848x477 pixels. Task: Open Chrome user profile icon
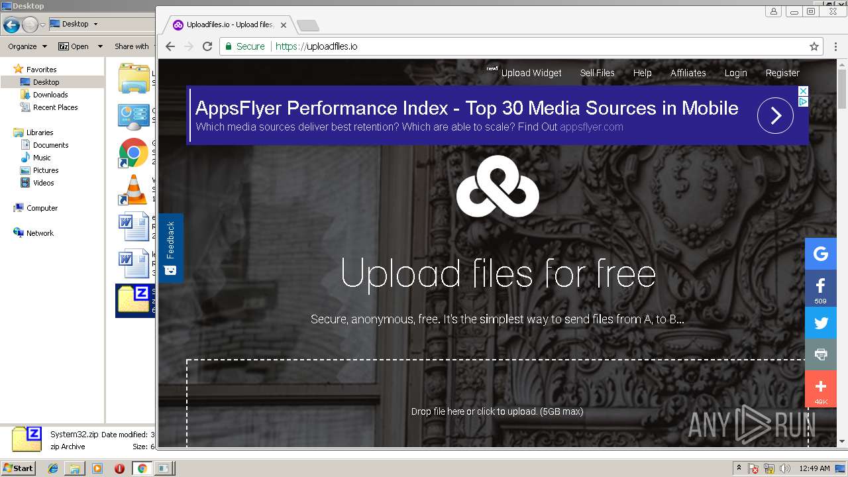(x=773, y=11)
